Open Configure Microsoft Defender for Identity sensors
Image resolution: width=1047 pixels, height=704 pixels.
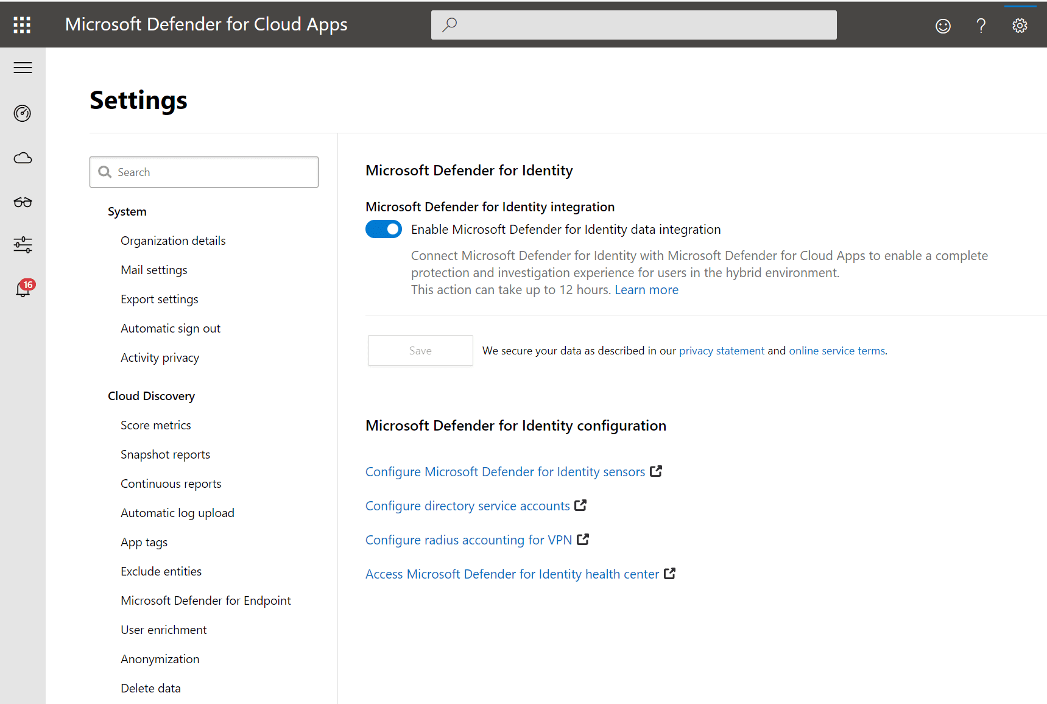505,472
